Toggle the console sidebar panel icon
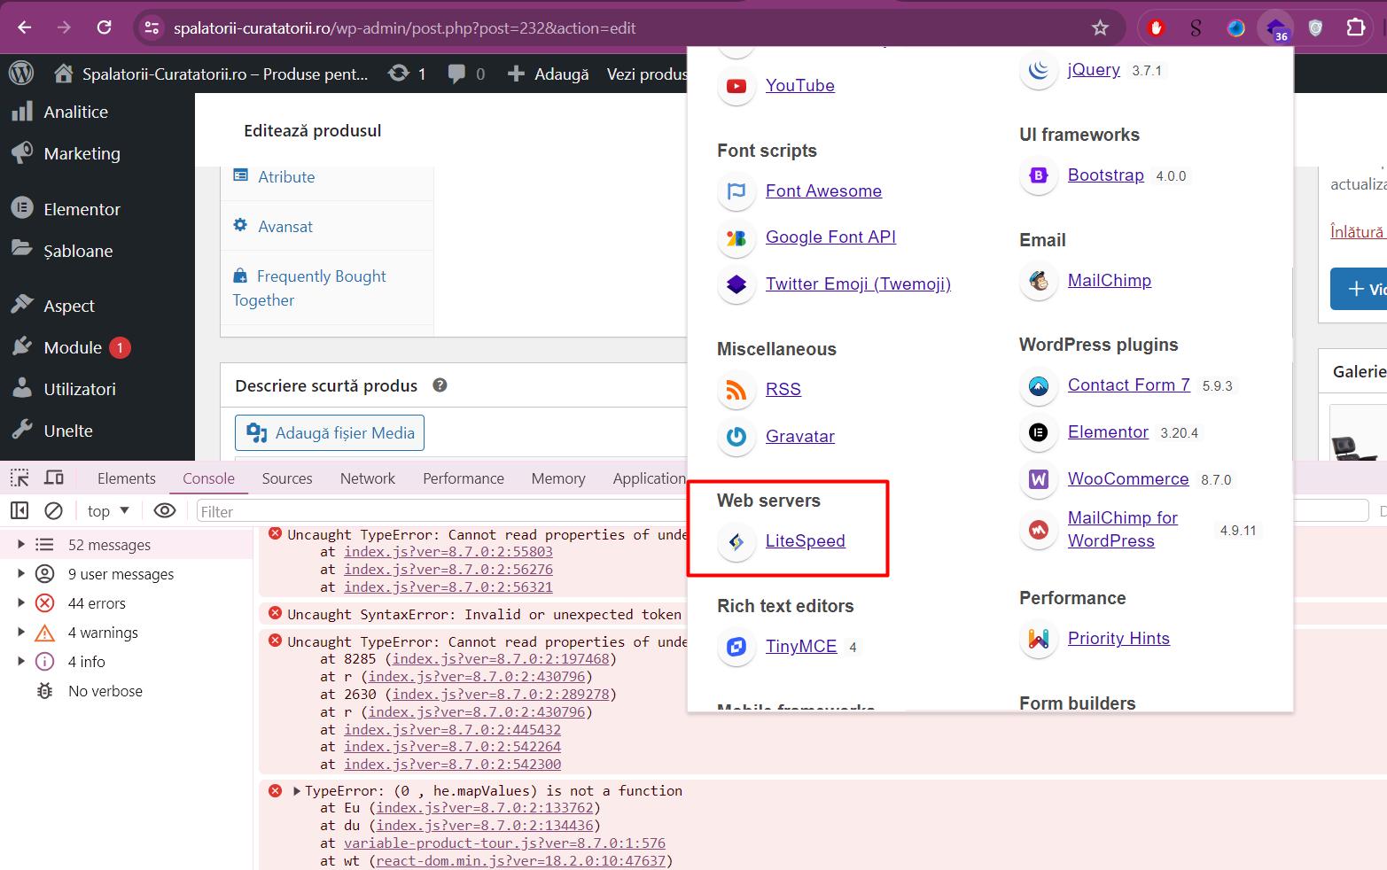This screenshot has width=1387, height=870. click(19, 510)
